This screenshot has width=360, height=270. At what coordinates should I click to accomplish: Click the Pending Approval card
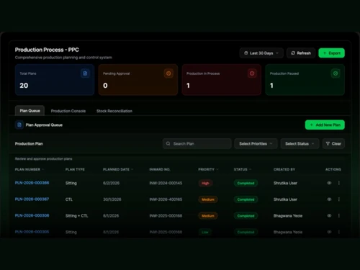tap(138, 80)
